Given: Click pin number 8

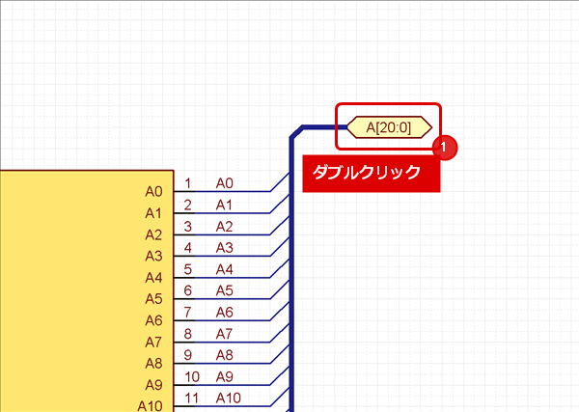Looking at the screenshot, I should click(187, 334).
